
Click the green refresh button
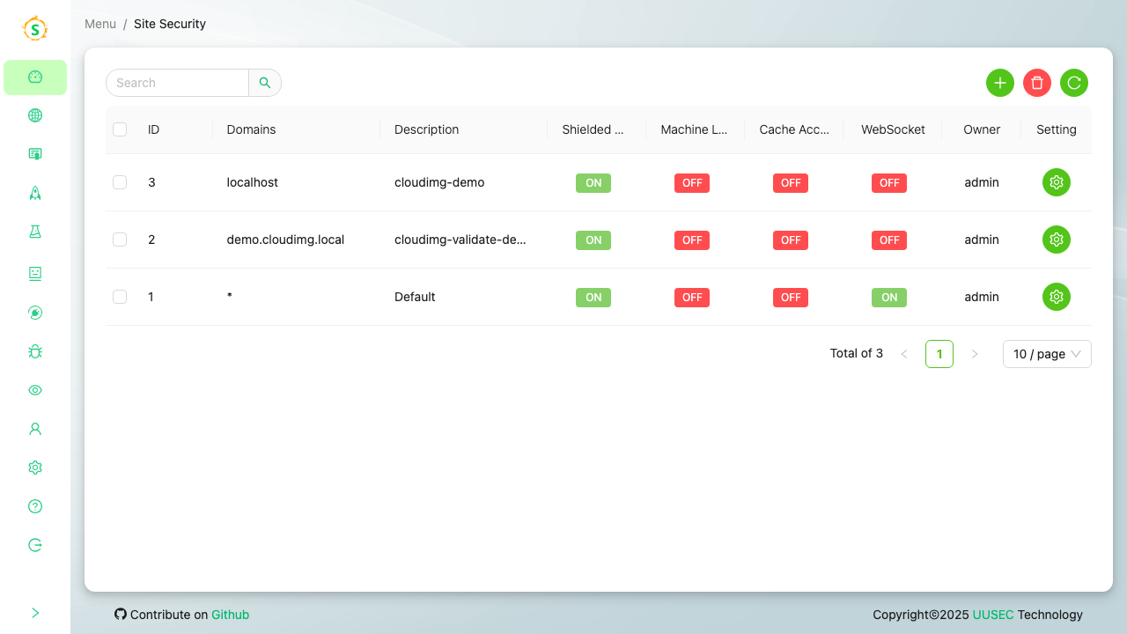click(x=1074, y=83)
